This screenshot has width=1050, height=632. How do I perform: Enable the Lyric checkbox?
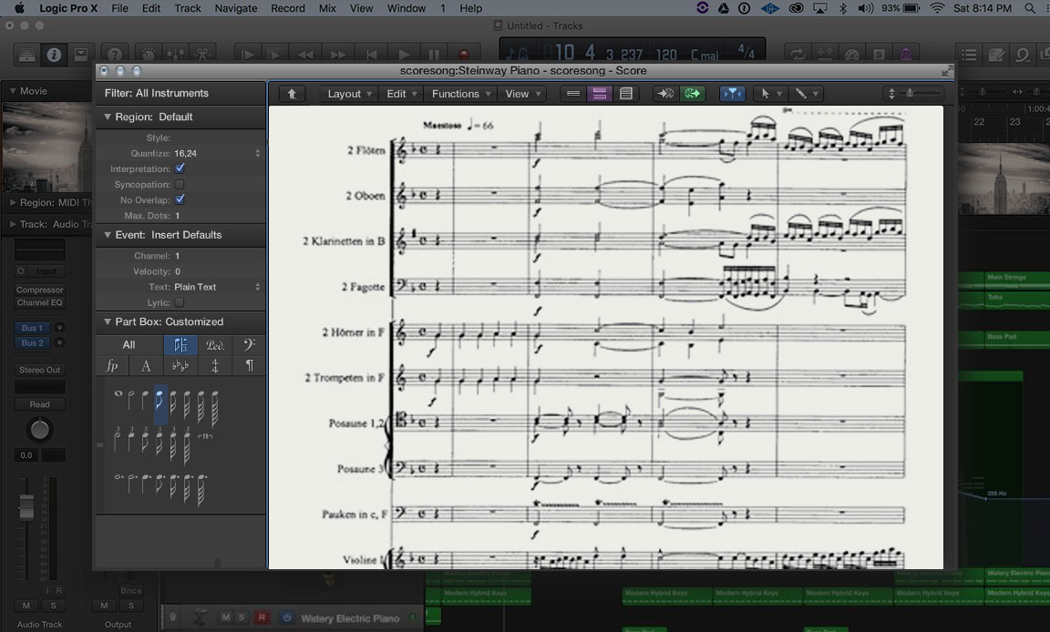click(x=180, y=303)
